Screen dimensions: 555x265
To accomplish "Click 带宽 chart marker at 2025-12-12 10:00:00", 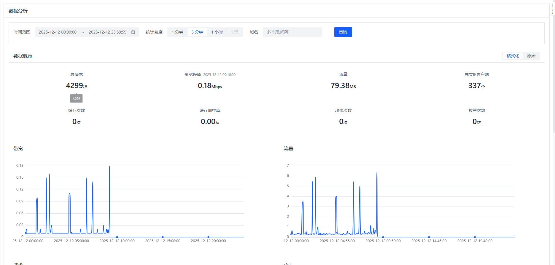I will click(117, 237).
